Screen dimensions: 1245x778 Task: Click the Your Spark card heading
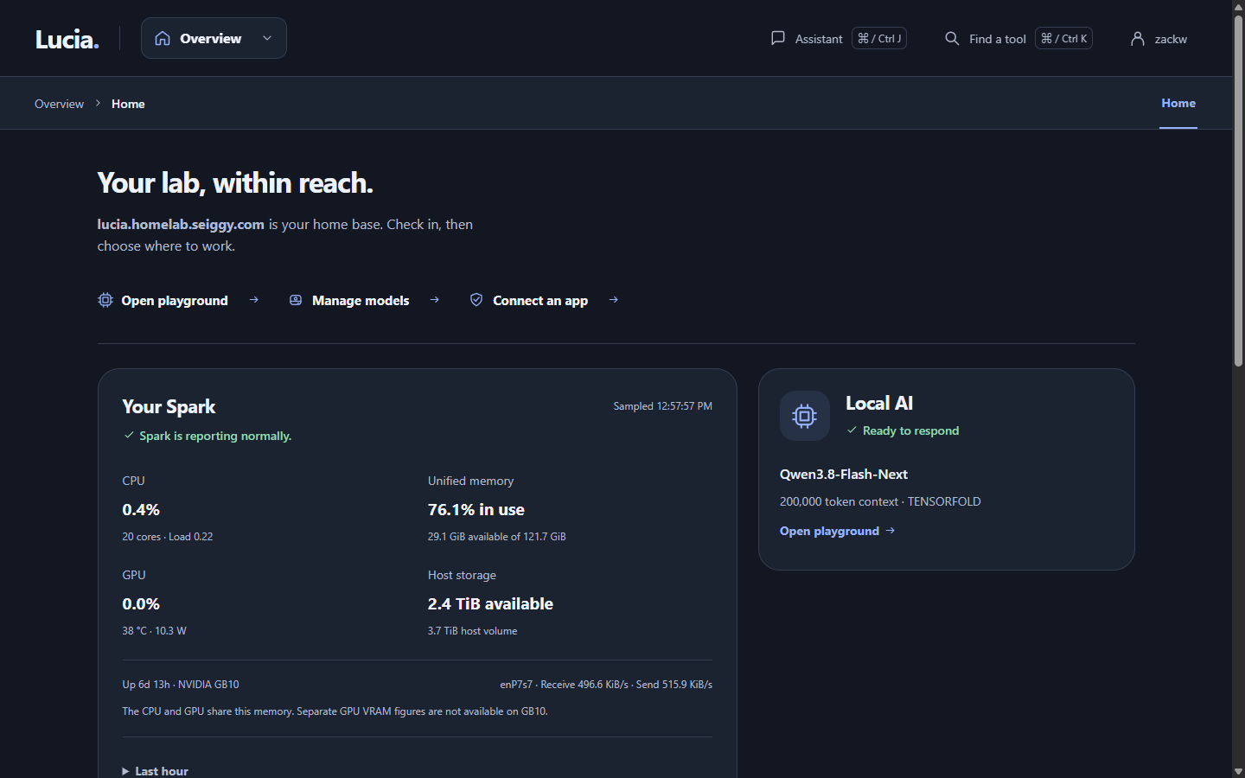coord(169,407)
